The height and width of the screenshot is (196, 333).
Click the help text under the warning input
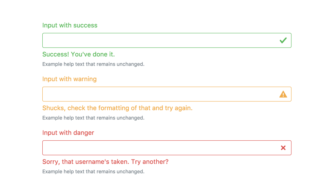93,118
